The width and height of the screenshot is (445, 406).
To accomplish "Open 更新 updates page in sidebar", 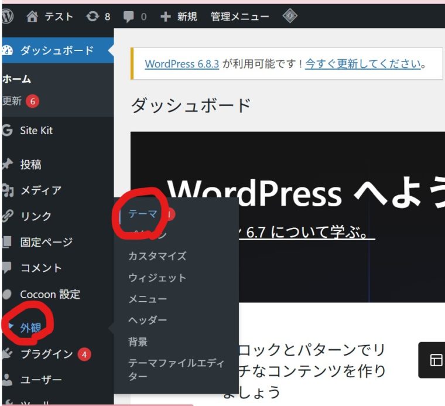I will coord(12,101).
